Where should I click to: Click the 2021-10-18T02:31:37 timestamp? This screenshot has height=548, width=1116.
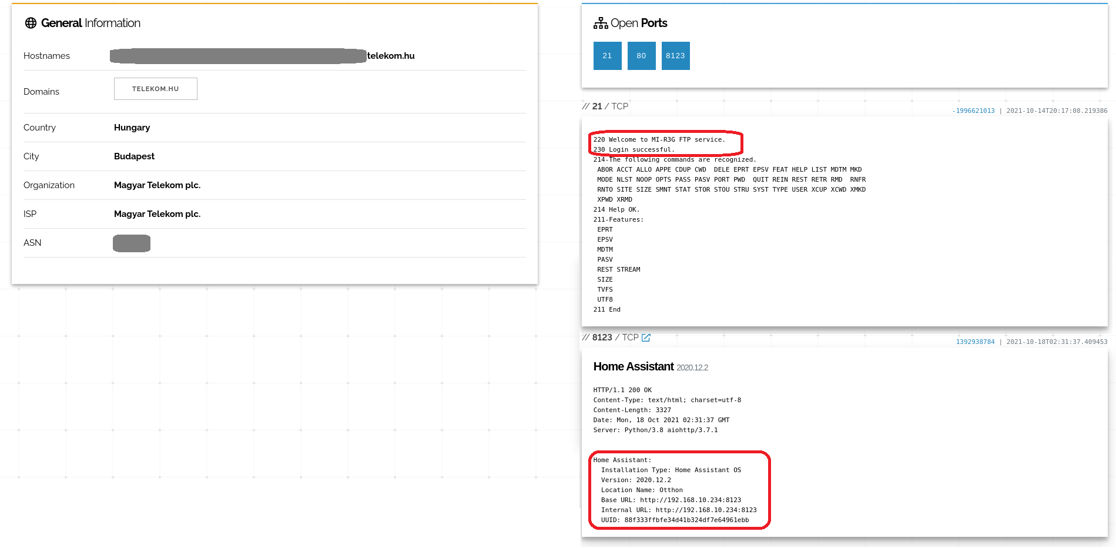coord(1057,342)
